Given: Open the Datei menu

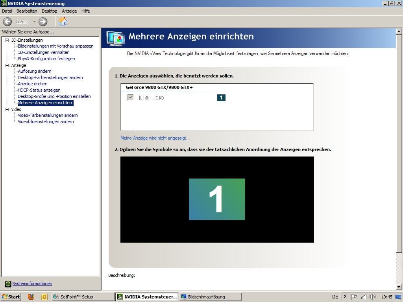Looking at the screenshot, I should pos(7,11).
